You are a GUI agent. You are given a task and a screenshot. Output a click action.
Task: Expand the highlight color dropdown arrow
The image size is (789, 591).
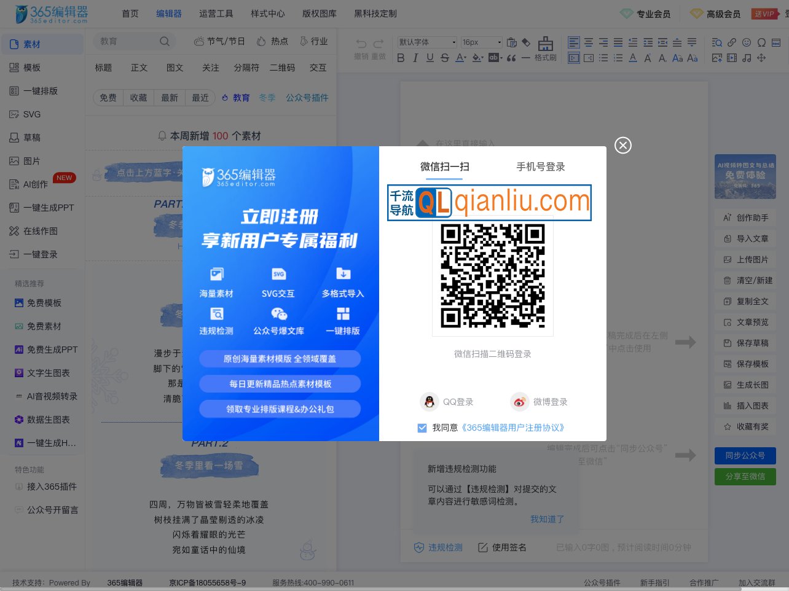(x=482, y=57)
